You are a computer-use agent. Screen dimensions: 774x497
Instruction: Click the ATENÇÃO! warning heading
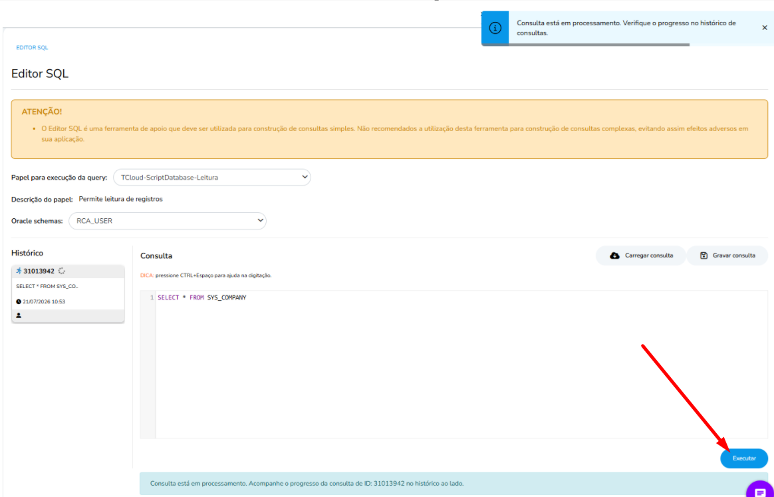click(42, 112)
